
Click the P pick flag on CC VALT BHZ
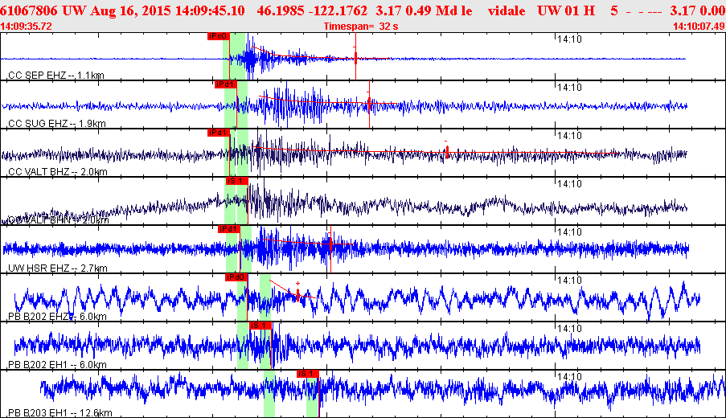[218, 133]
